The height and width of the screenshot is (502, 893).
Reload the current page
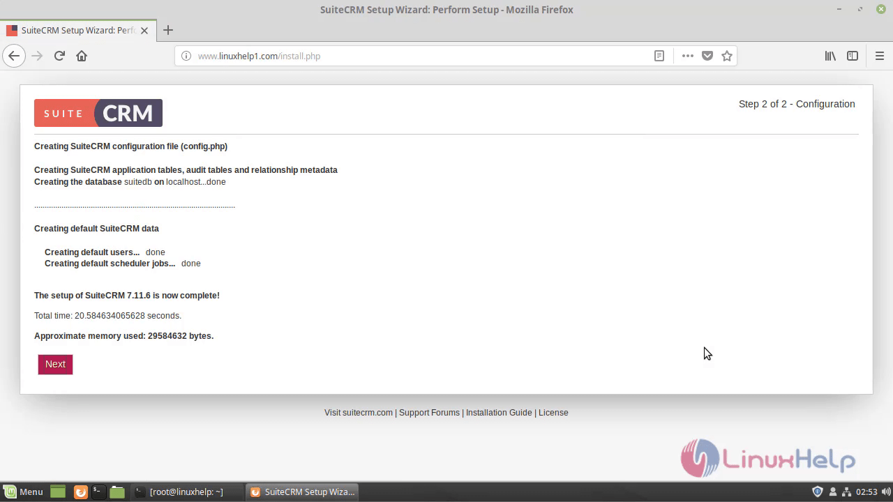(59, 56)
